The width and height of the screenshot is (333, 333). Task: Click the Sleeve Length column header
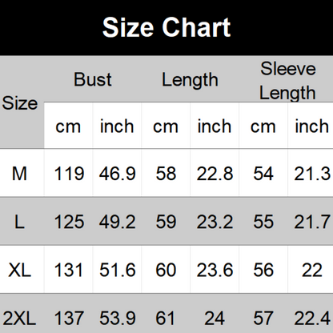pos(288,81)
